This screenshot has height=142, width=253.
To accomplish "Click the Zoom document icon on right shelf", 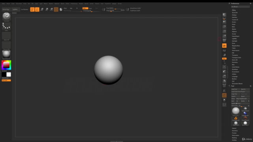I will [x=224, y=26].
